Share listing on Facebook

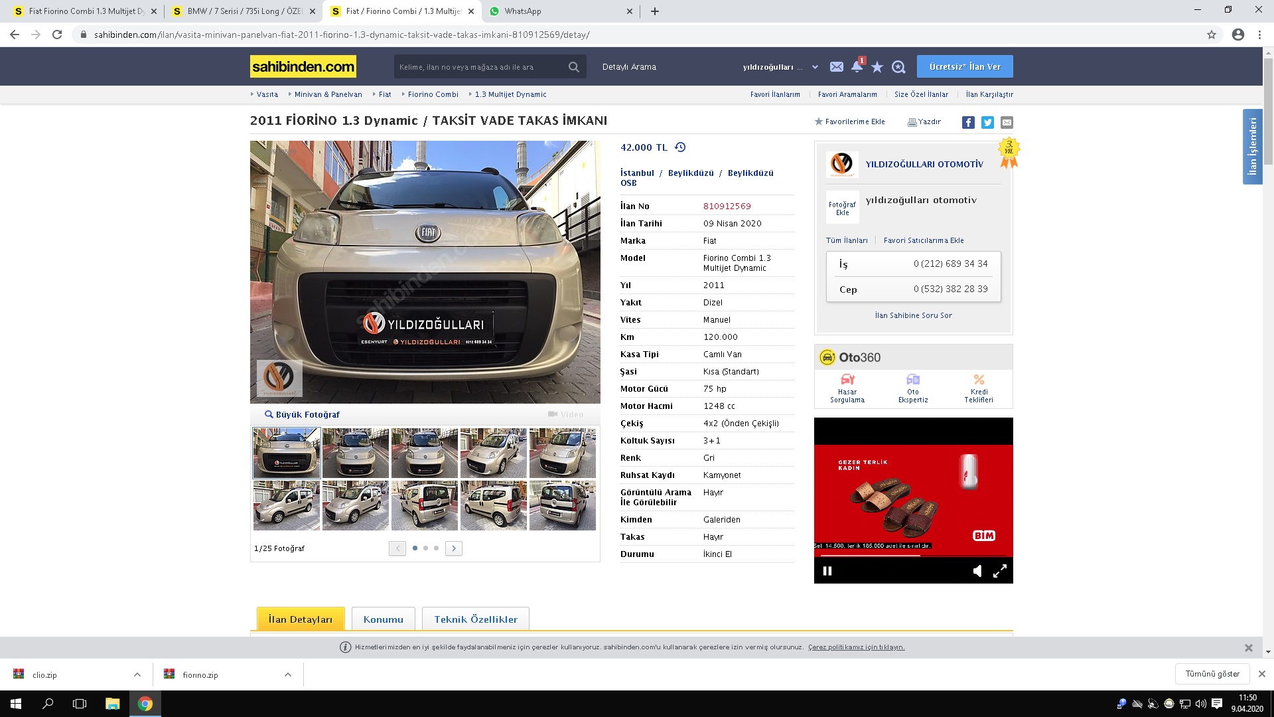(x=968, y=122)
